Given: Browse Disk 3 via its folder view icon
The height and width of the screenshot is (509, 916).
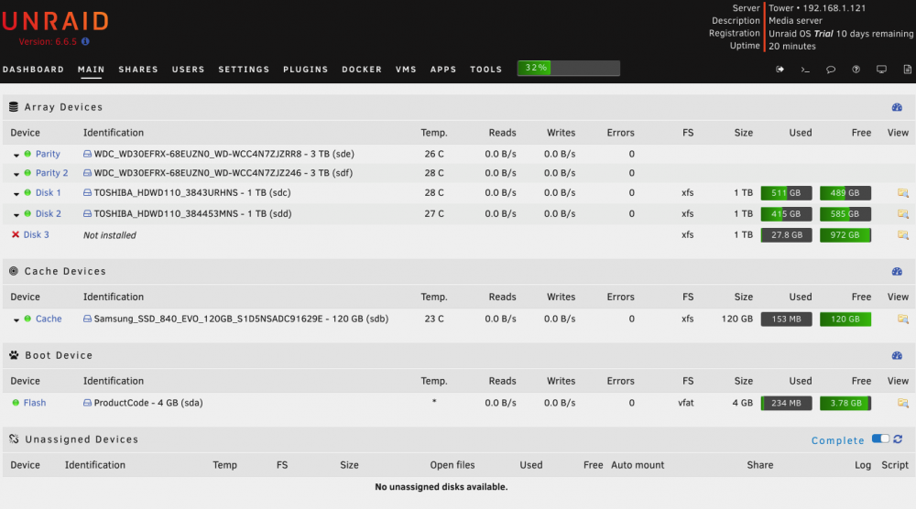Looking at the screenshot, I should click(x=902, y=235).
